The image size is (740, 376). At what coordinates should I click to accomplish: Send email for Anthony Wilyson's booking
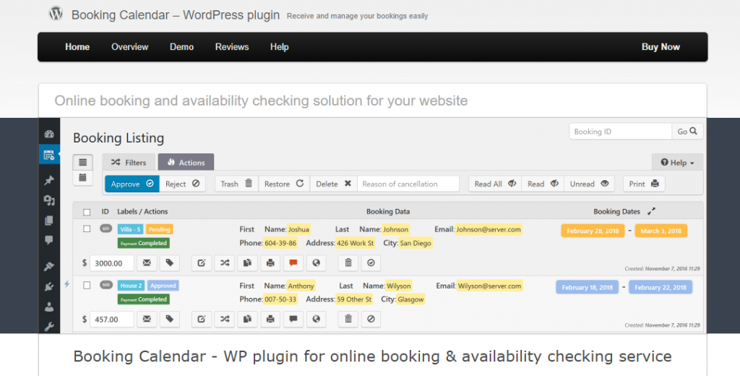(x=147, y=320)
